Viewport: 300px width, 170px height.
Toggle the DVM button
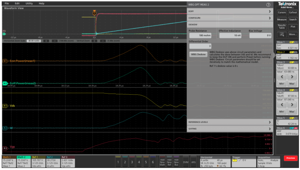tap(185, 162)
